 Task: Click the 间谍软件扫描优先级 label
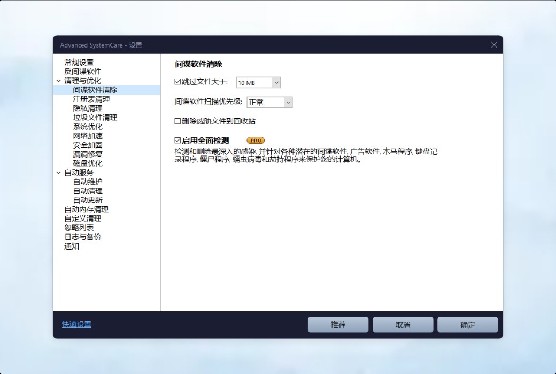click(208, 102)
